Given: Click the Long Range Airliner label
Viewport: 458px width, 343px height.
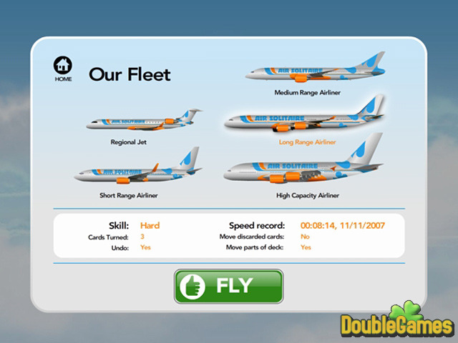Looking at the screenshot, I should [x=307, y=142].
